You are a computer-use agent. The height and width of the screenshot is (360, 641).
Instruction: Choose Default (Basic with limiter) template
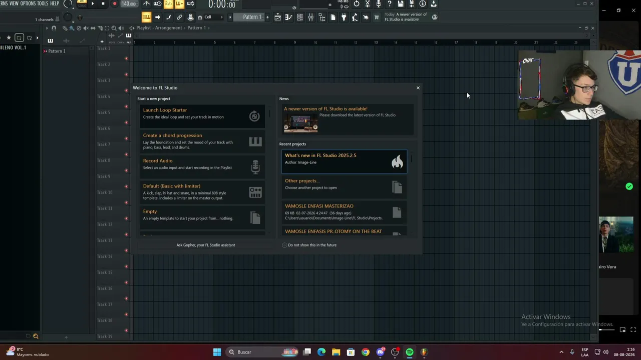point(202,191)
